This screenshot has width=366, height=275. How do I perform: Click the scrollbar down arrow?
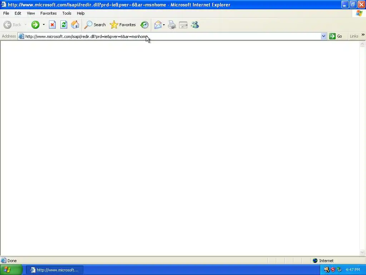point(362,252)
